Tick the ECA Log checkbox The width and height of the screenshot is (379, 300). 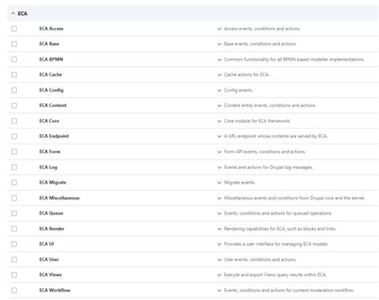pyautogui.click(x=14, y=167)
